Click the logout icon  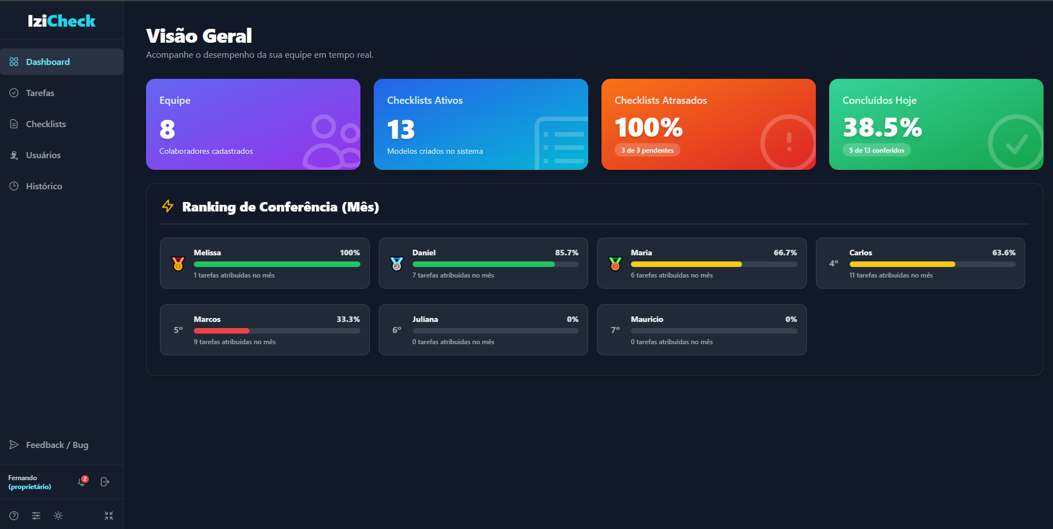coord(104,482)
